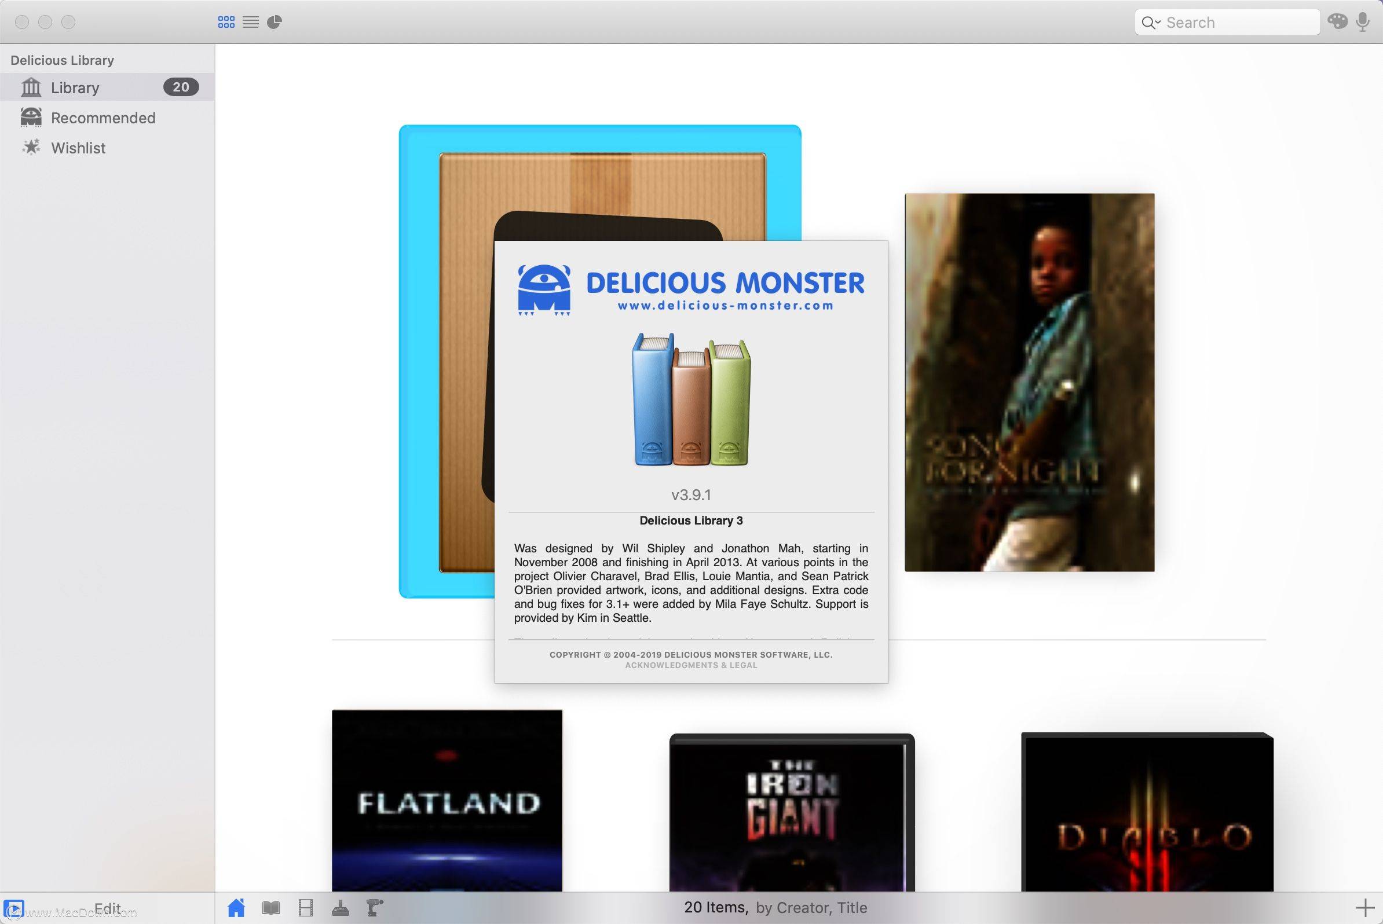This screenshot has height=924, width=1383.
Task: Click the Delicious Library sidebar header
Action: coord(62,60)
